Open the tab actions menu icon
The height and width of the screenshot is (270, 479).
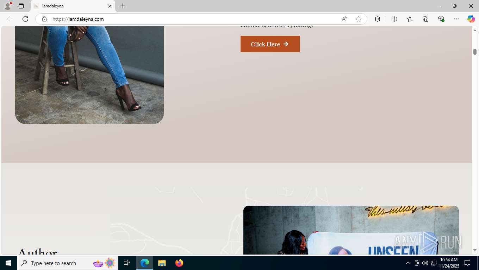21,6
